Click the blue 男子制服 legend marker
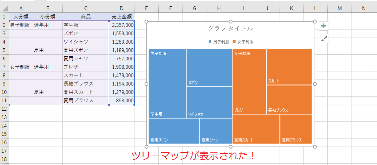The image size is (377, 165). [x=210, y=42]
